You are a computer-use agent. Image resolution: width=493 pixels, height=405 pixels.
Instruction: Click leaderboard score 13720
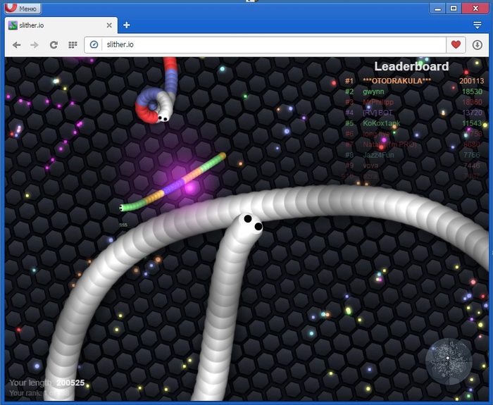point(472,113)
